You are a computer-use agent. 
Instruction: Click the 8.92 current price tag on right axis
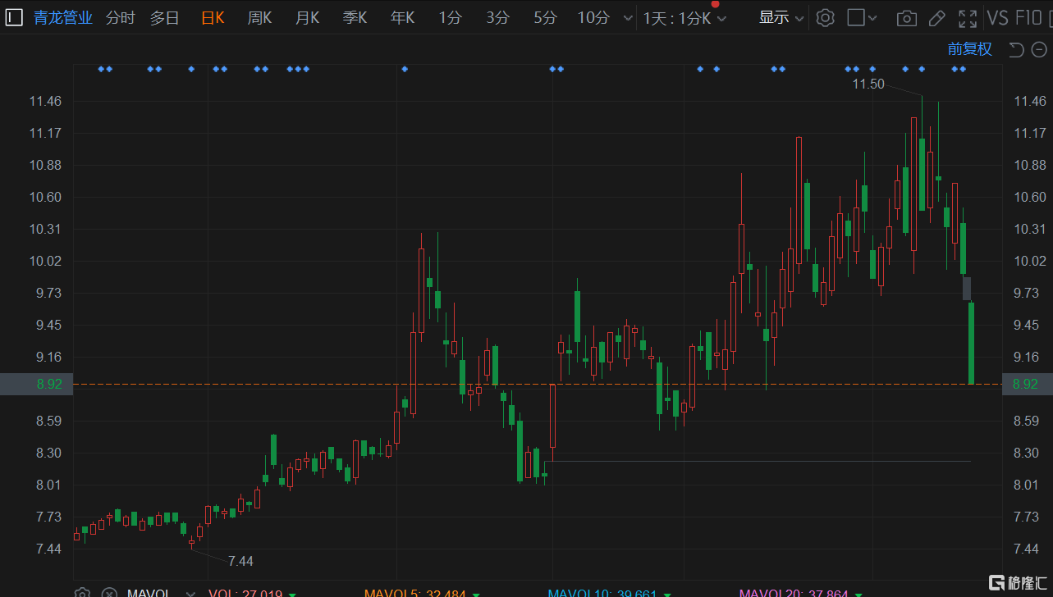point(1026,384)
